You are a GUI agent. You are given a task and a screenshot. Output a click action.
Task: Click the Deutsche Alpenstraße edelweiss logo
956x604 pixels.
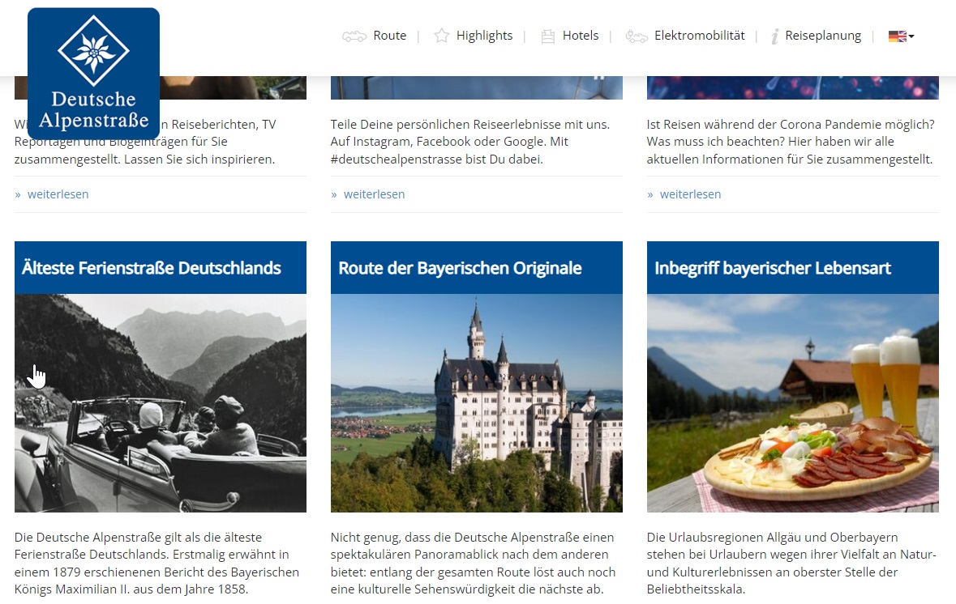(x=93, y=74)
